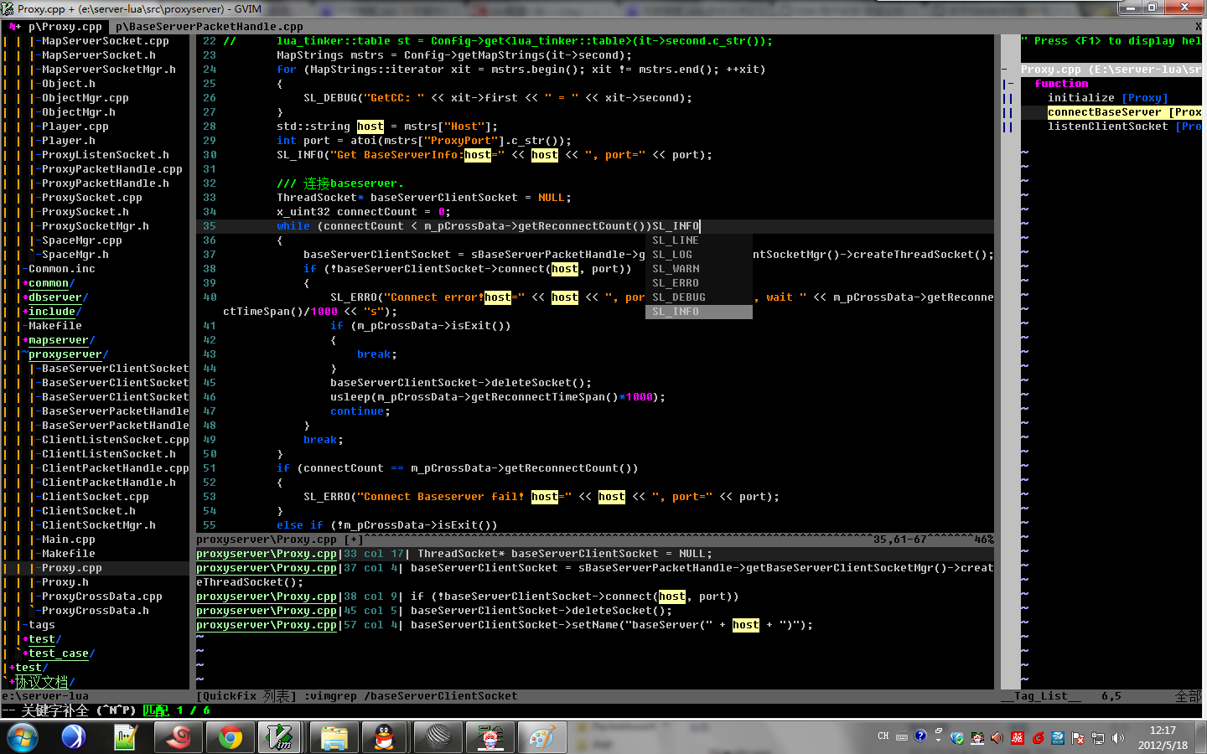This screenshot has height=754, width=1207.
Task: Switch to p\BaseServerPacketHandle.cpp tab
Action: point(210,27)
